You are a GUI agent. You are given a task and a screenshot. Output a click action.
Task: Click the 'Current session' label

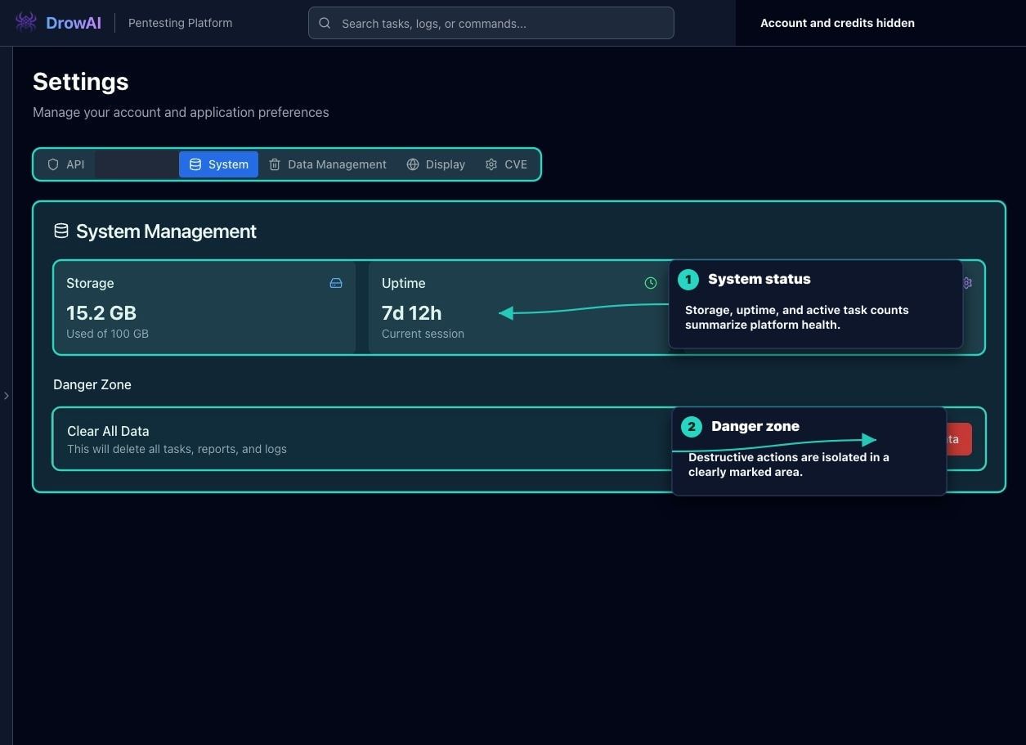click(423, 334)
